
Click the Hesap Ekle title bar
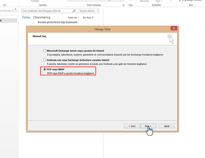(x=102, y=29)
